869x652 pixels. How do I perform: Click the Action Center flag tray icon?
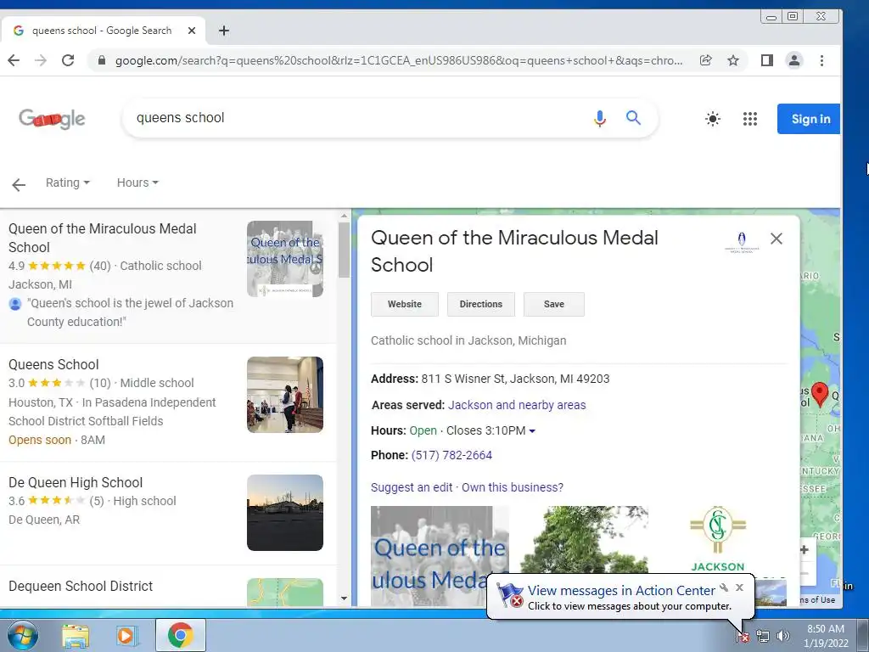[x=743, y=637]
